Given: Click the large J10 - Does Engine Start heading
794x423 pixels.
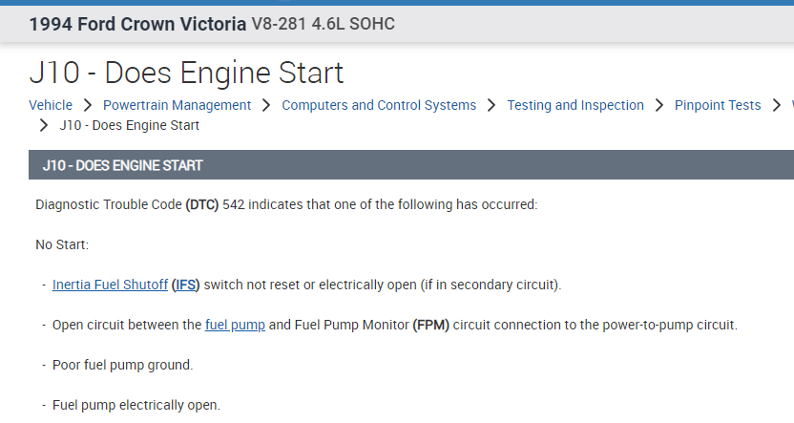Looking at the screenshot, I should (186, 73).
